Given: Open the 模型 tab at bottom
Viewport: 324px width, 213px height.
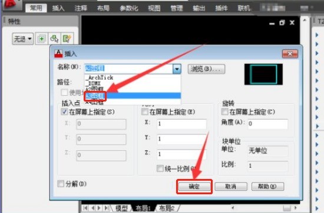Looking at the screenshot, I should (121, 208).
